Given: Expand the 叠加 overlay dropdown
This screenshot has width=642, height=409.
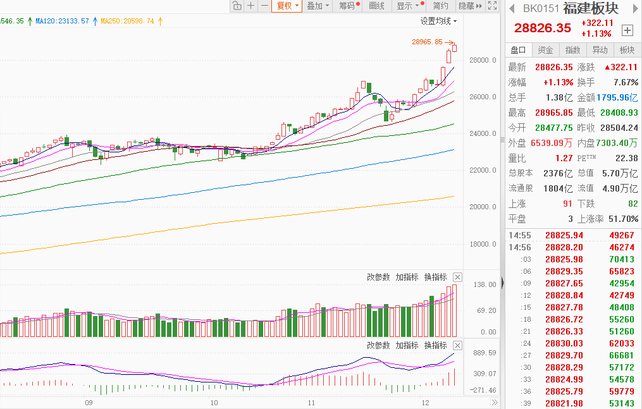Looking at the screenshot, I should (318, 6).
